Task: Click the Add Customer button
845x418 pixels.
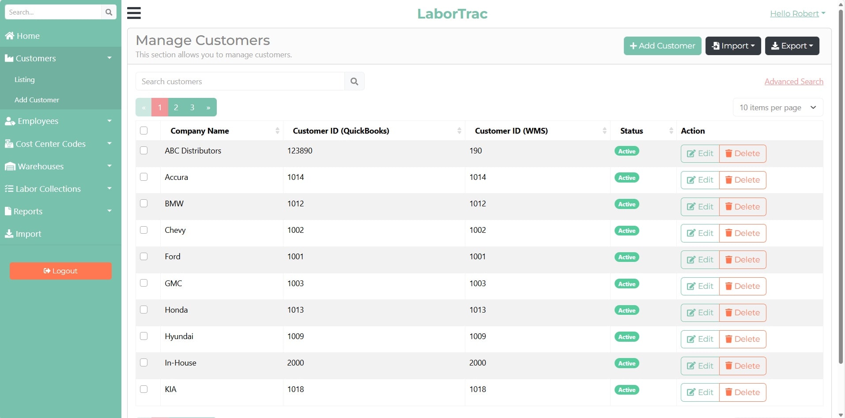Action: pos(662,46)
